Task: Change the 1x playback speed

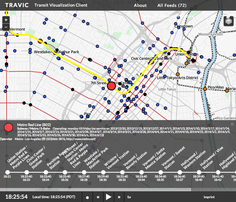Action: pos(129,197)
